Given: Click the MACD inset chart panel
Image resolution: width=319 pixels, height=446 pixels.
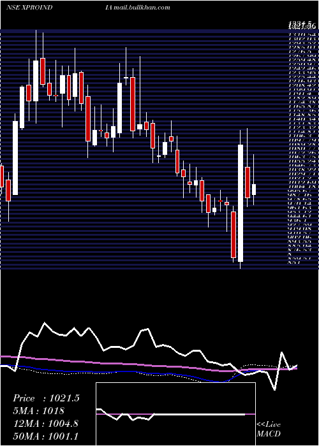Looking at the screenshot, I should pos(175,414).
